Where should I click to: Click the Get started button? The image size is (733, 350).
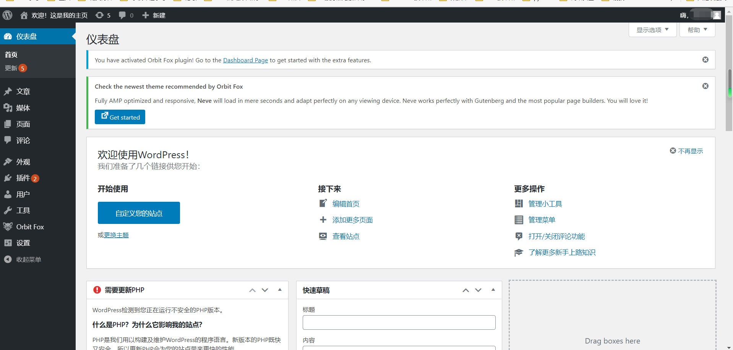[x=120, y=117]
